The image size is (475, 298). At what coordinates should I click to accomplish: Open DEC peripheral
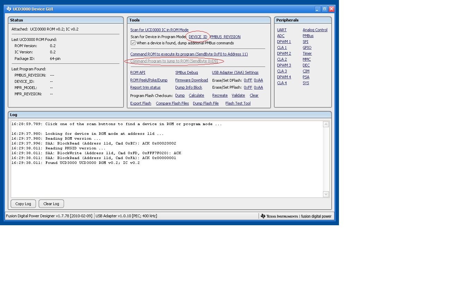pos(306,65)
